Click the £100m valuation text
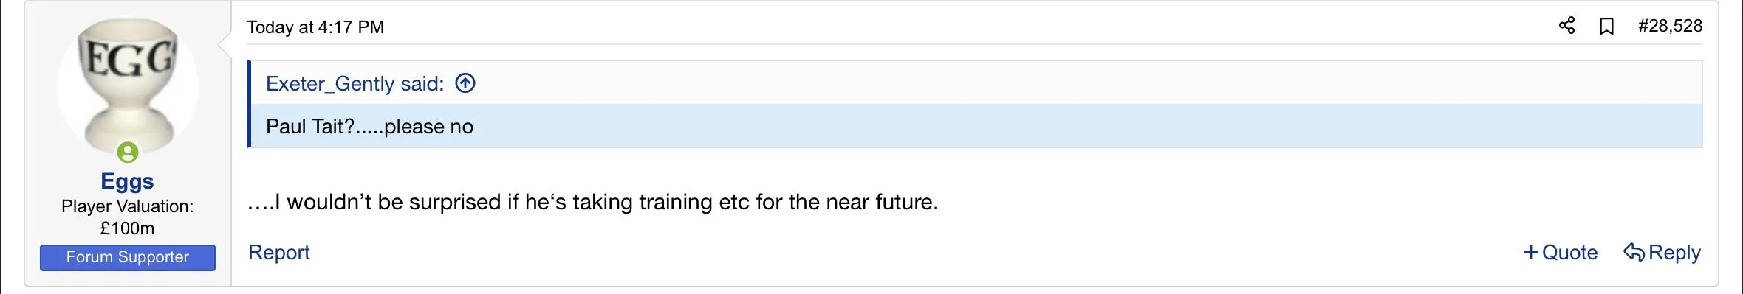The height and width of the screenshot is (294, 1743). pos(127,228)
